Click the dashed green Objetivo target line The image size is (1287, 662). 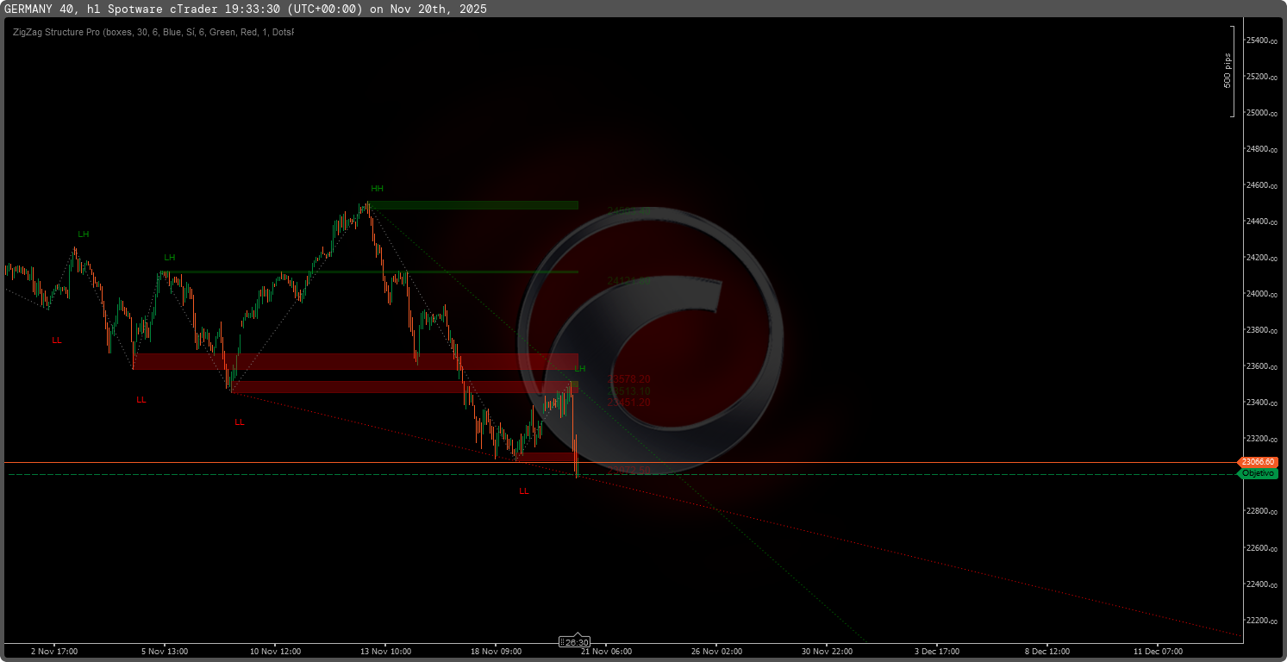click(259, 475)
